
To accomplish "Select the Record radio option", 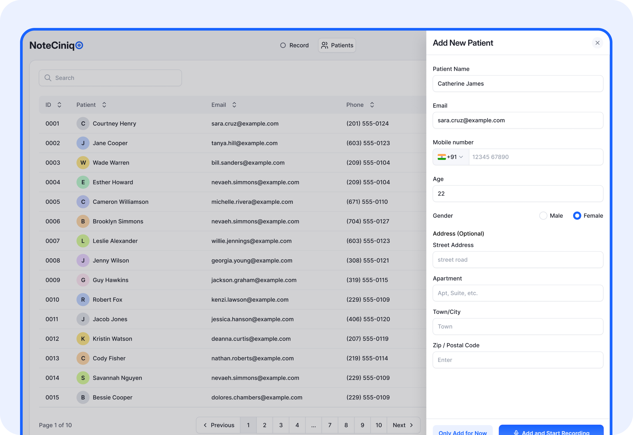I will click(283, 45).
